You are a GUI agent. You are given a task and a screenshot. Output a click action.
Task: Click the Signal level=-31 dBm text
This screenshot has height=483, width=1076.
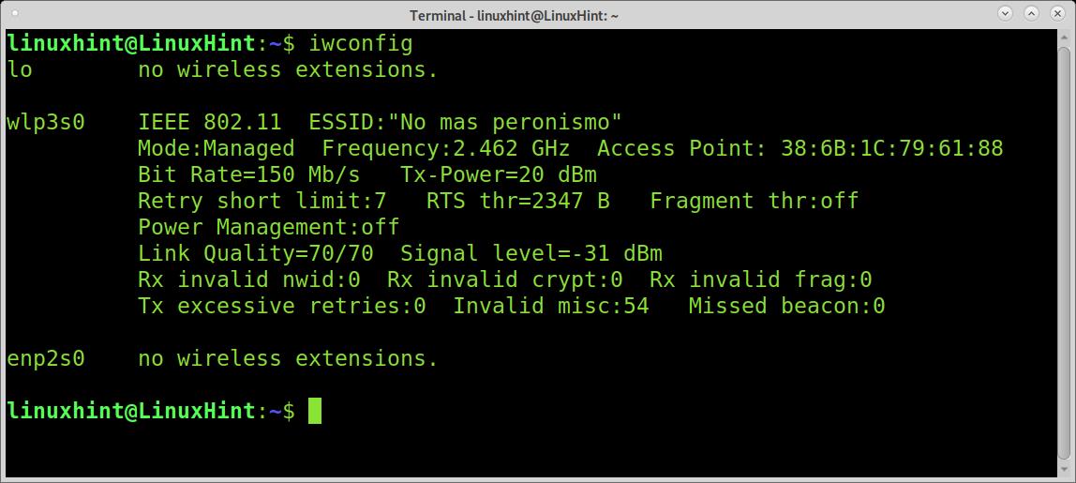[531, 253]
